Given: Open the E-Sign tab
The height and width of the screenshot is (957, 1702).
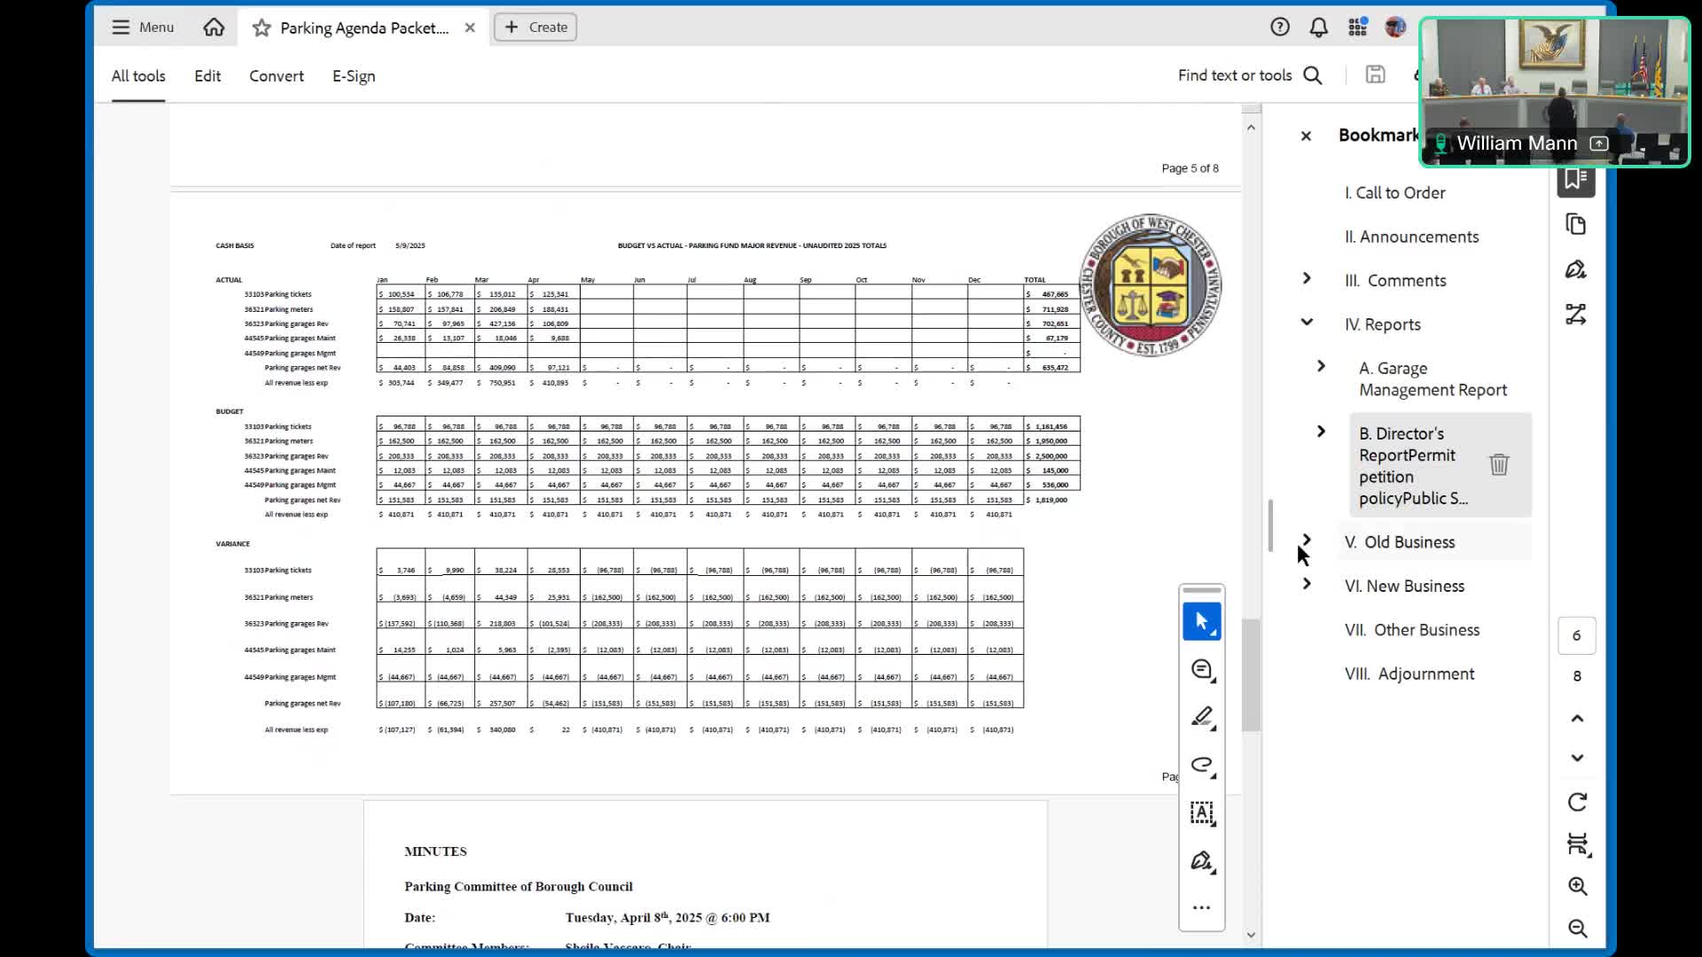Looking at the screenshot, I should pos(354,76).
